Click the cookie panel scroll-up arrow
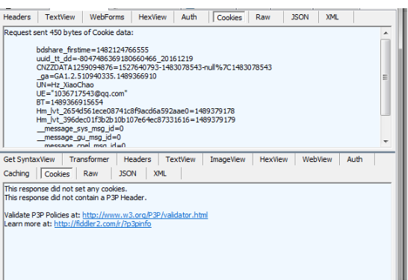Screen dimensions: 408x280 tap(386, 33)
